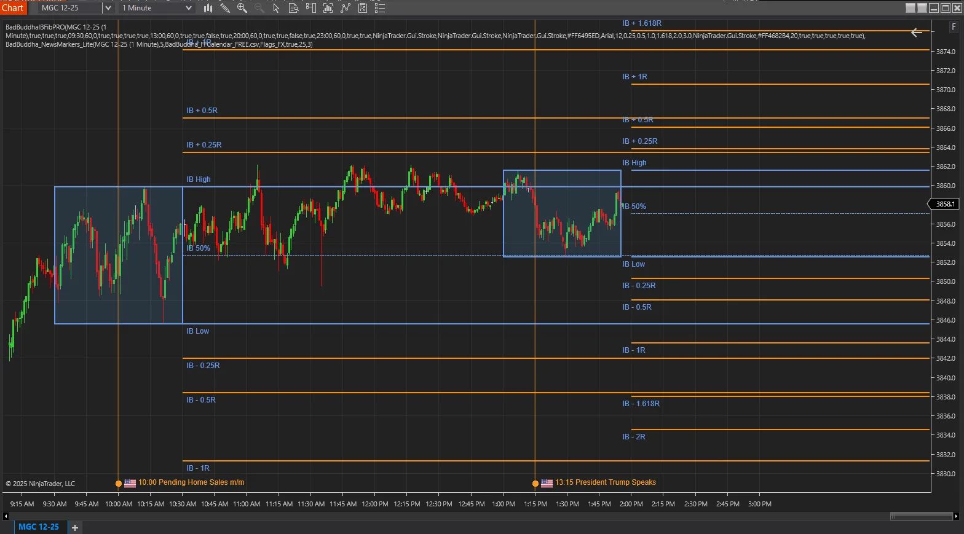This screenshot has height=534, width=964.
Task: Click the '13:15 President Trump Speaks' text
Action: coord(606,482)
